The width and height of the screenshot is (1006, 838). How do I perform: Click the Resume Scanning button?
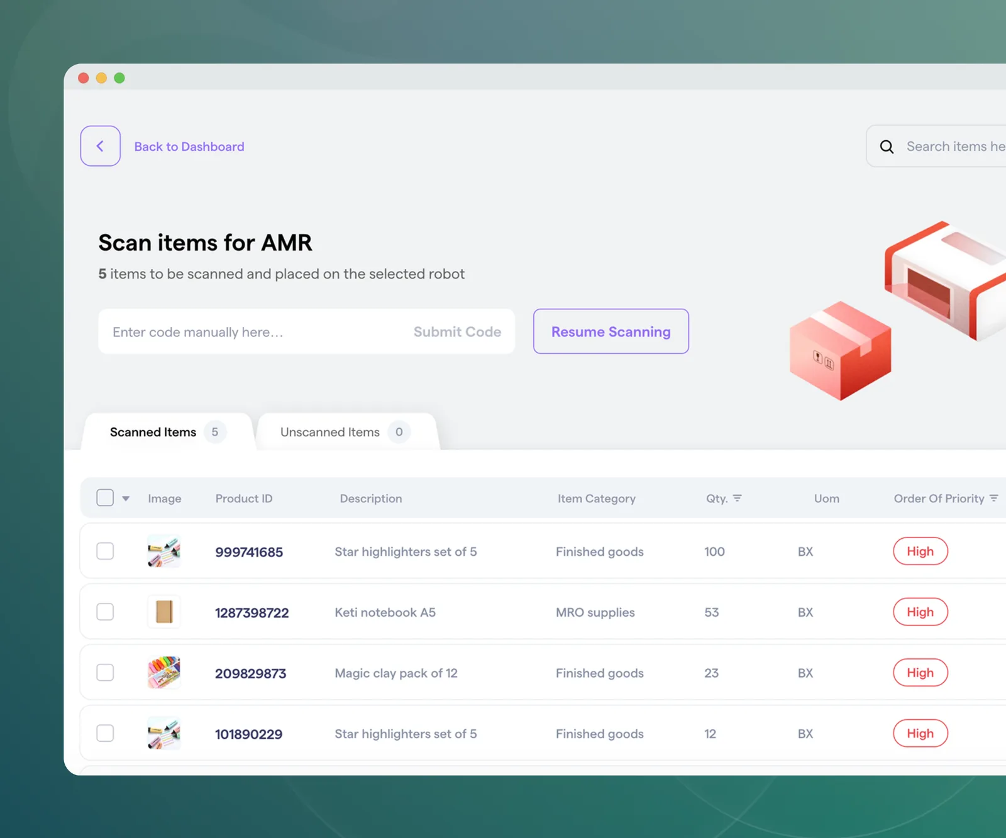[611, 331]
